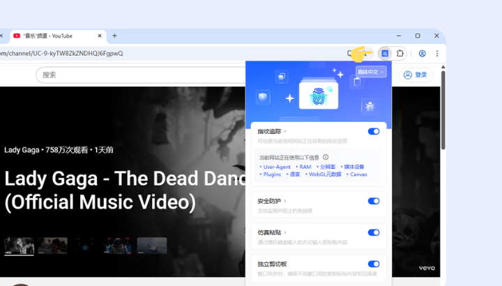Click the 安全防护 heading text
This screenshot has width=502, height=286.
[x=269, y=201]
